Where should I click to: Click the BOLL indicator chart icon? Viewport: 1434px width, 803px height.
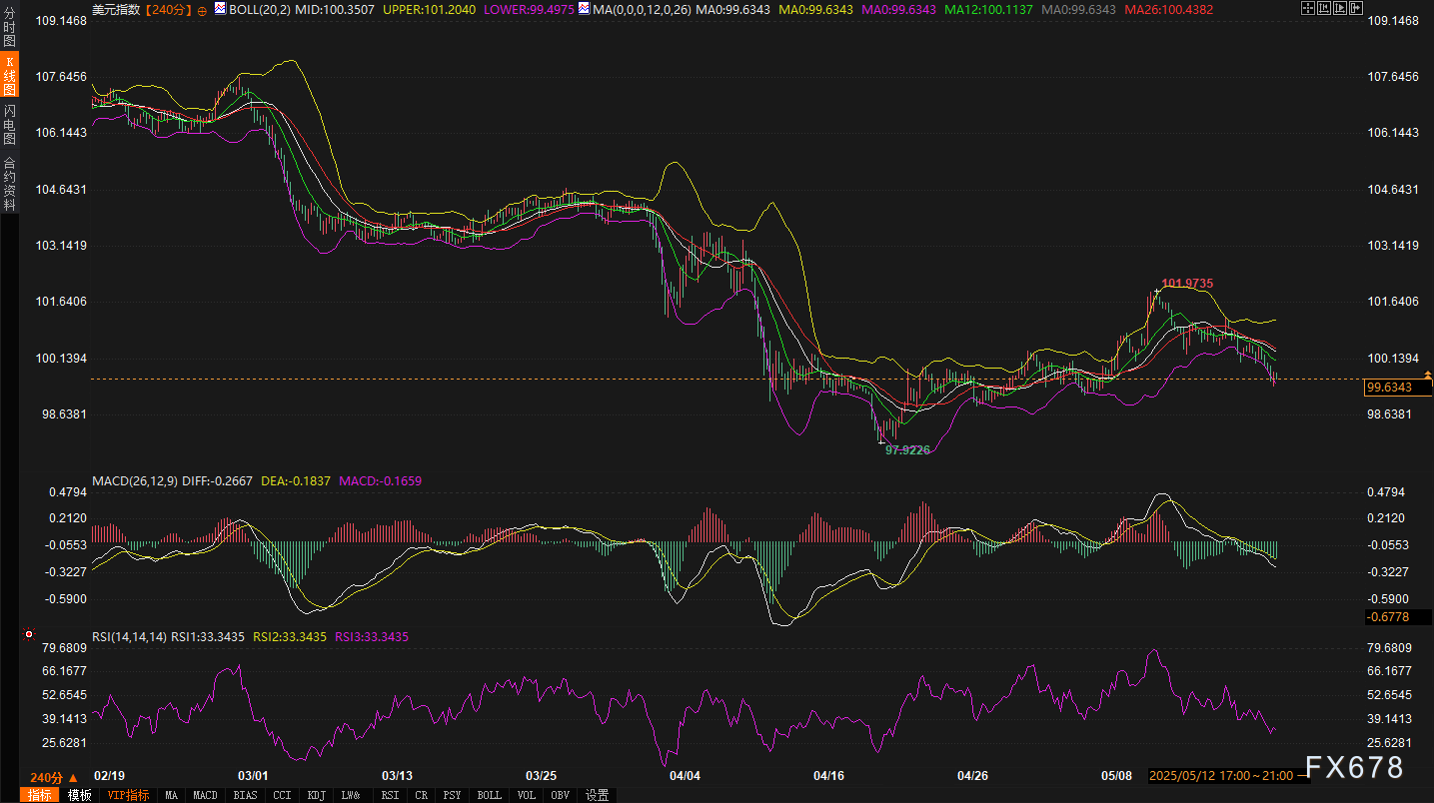click(220, 8)
